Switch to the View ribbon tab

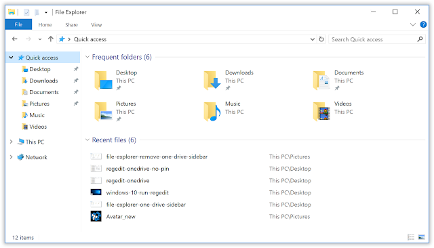(x=96, y=25)
